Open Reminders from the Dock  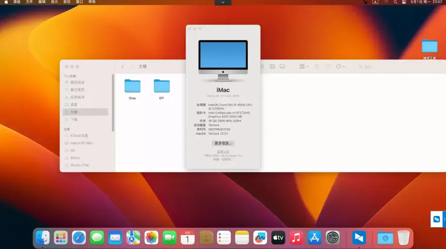[x=224, y=237]
